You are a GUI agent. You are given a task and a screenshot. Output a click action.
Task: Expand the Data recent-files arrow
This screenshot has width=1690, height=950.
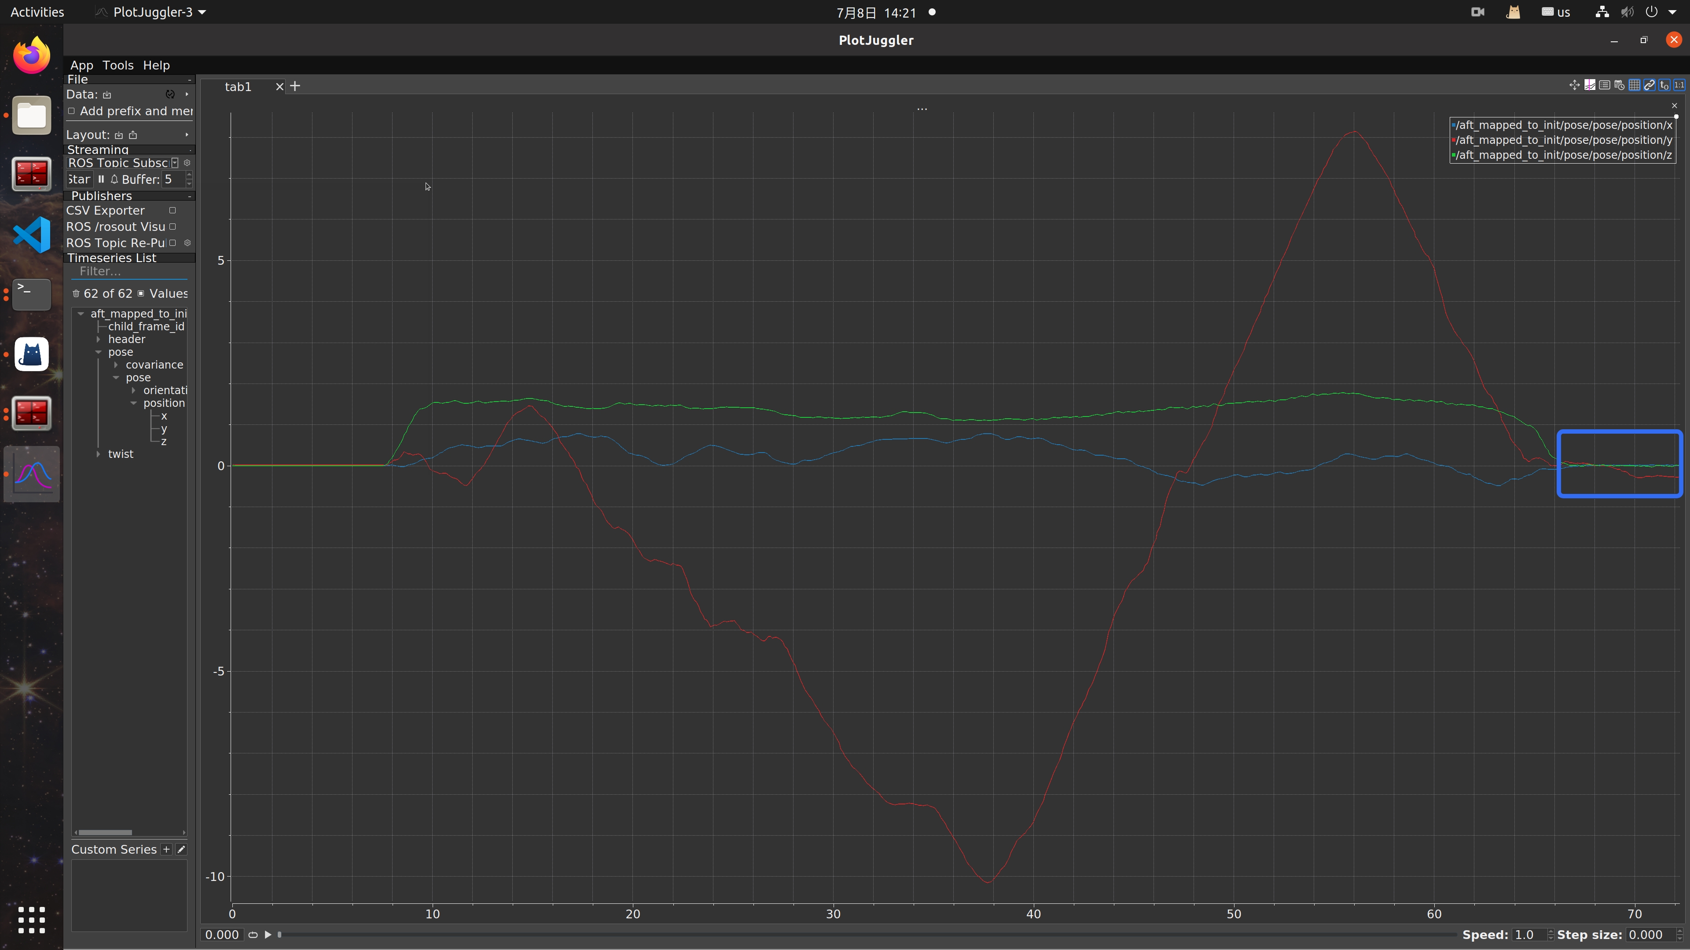click(x=187, y=95)
